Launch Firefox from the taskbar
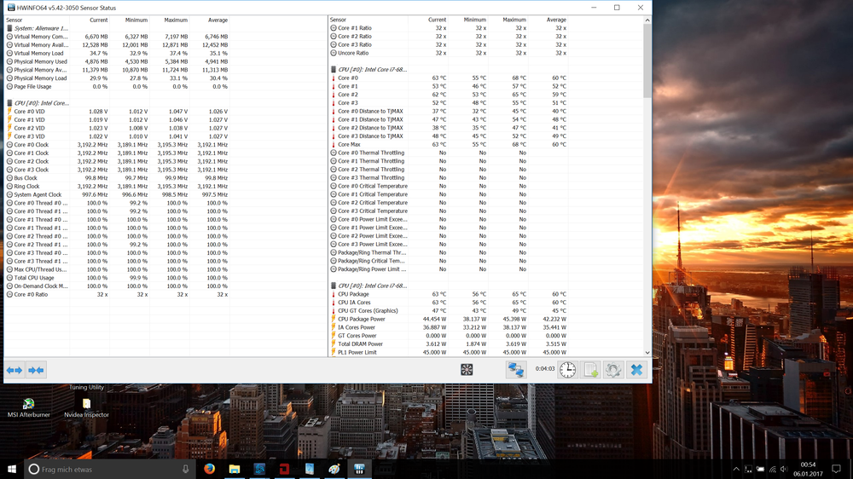Image resolution: width=853 pixels, height=479 pixels. pos(210,469)
